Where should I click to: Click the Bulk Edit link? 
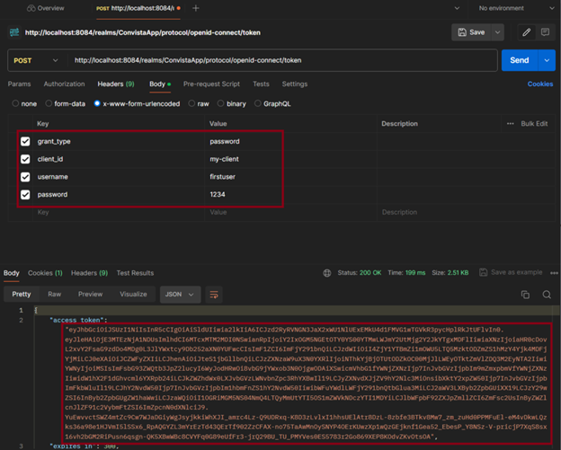534,124
